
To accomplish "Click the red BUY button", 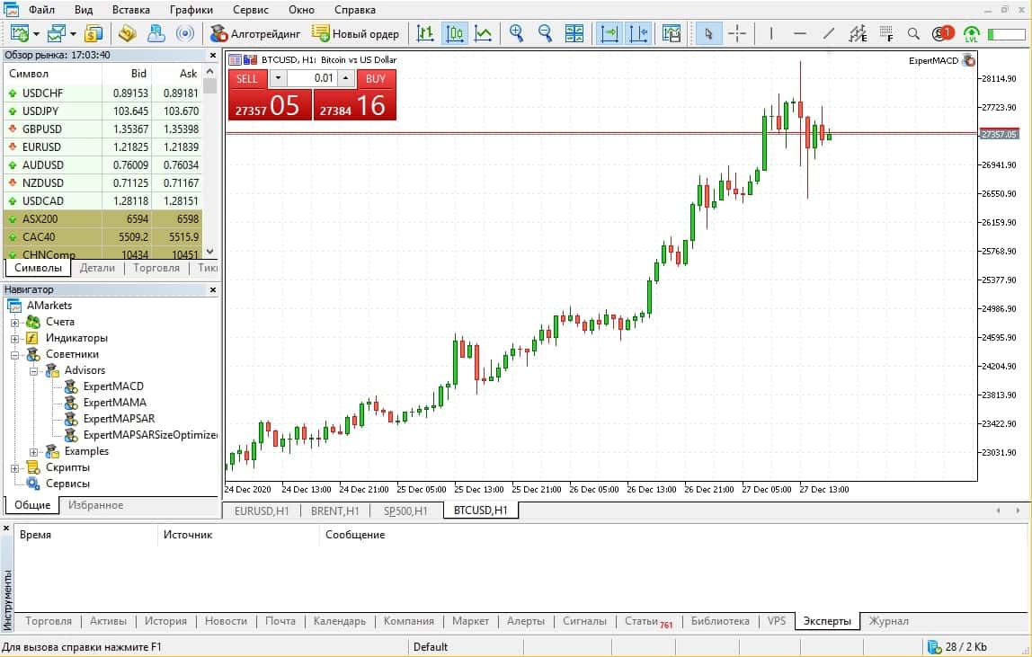I will point(376,78).
